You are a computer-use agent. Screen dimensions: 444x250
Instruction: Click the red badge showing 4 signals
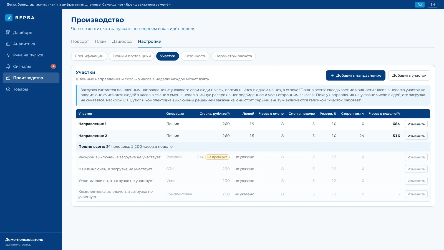(53, 66)
